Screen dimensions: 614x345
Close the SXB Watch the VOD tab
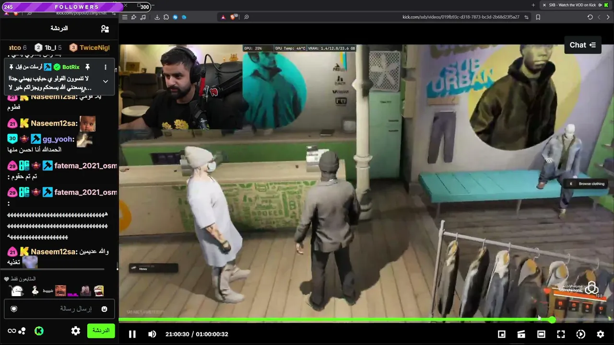544,5
